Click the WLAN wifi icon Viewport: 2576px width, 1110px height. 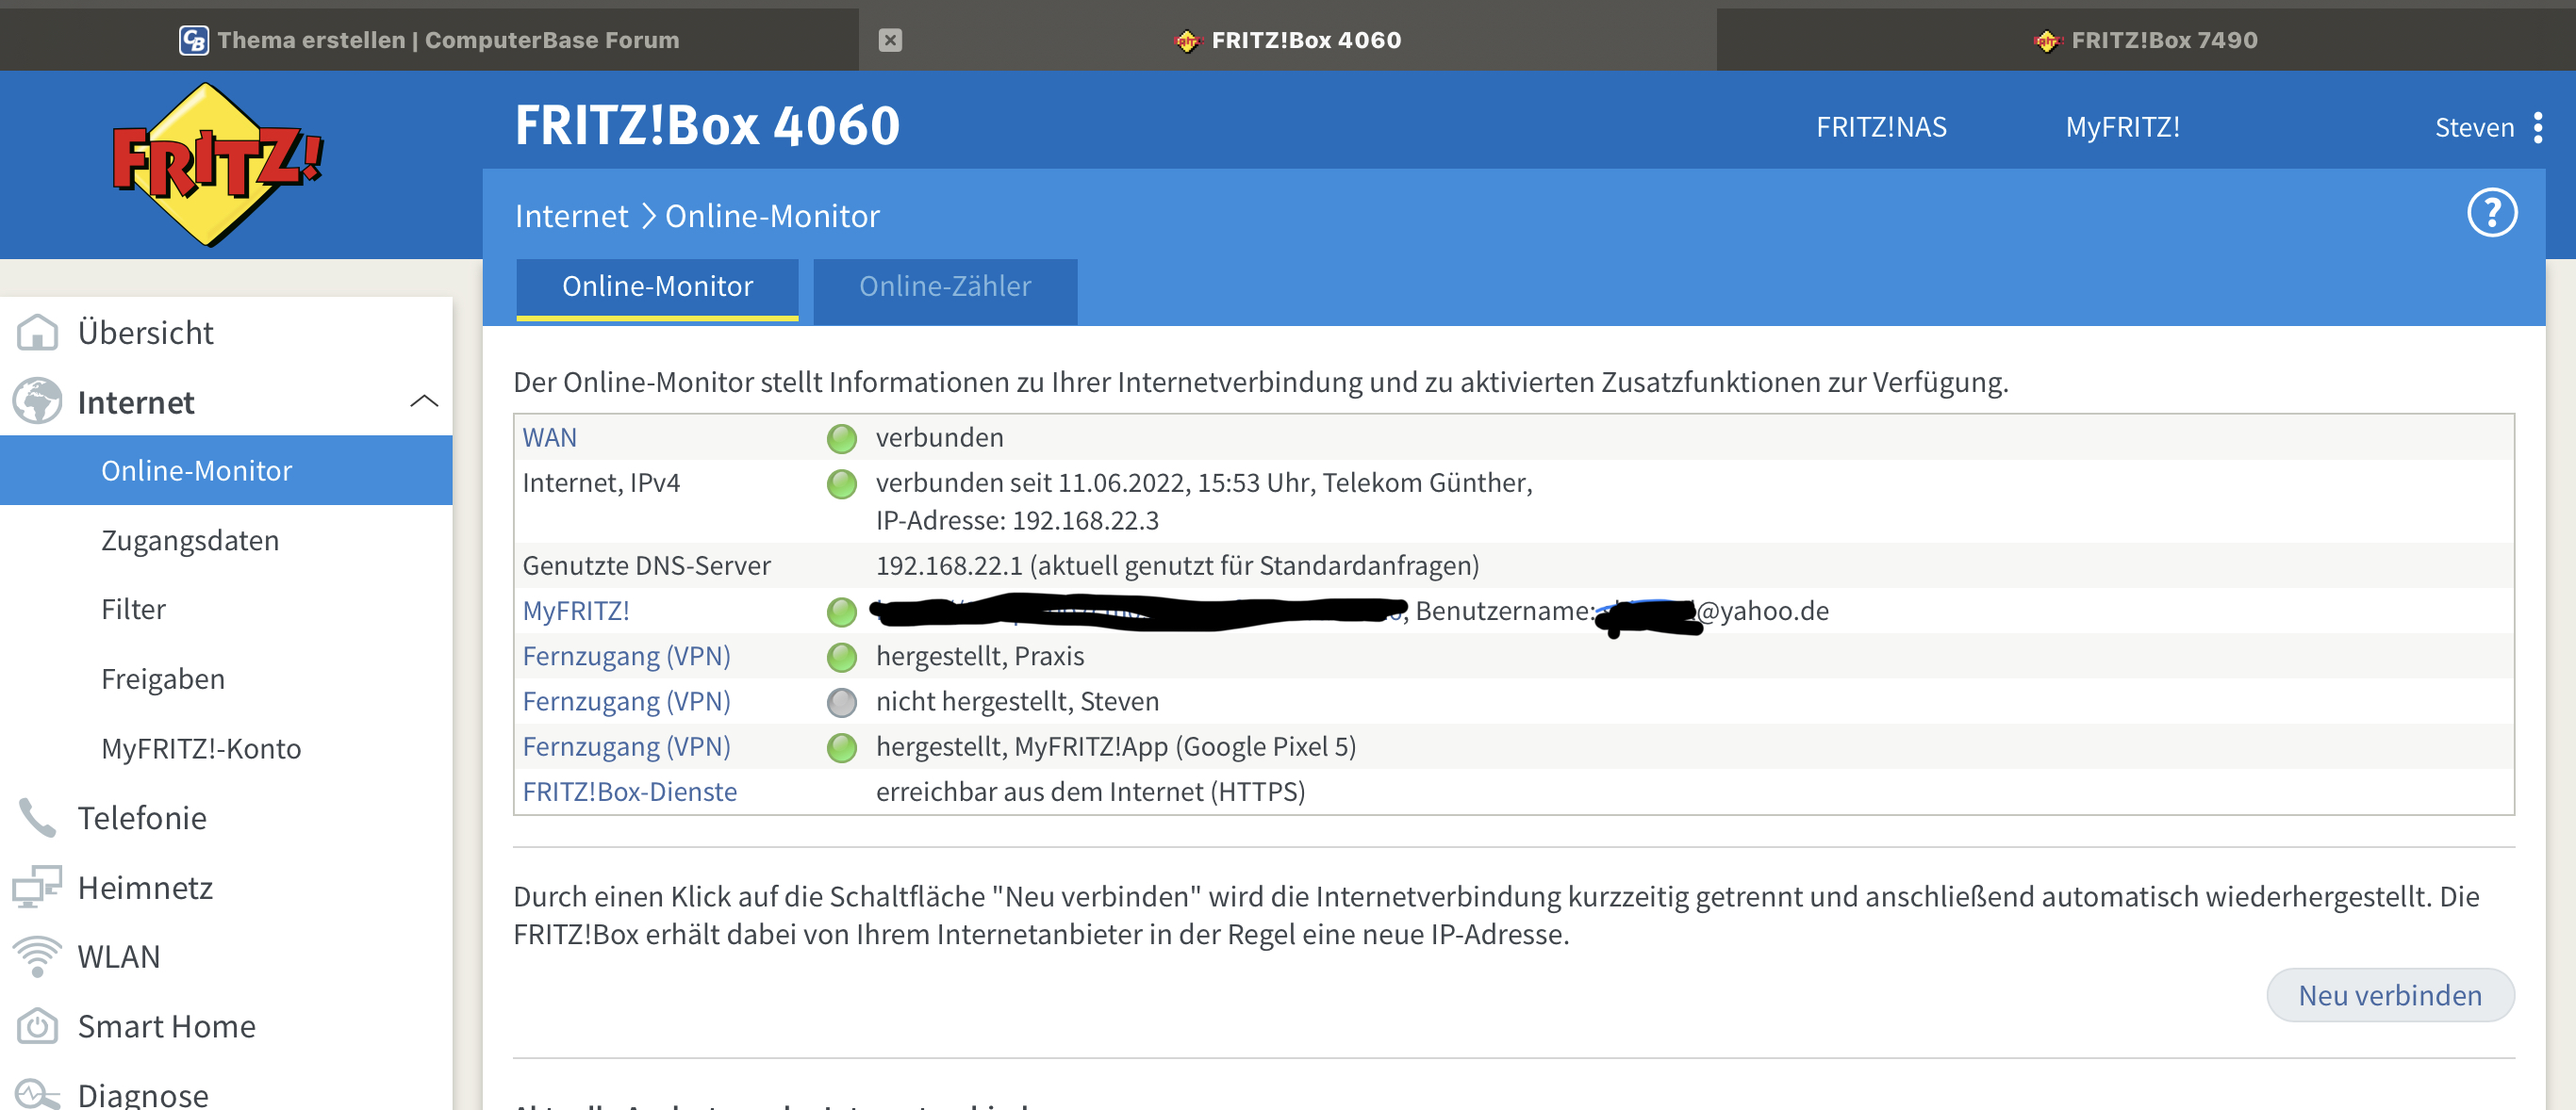click(38, 956)
